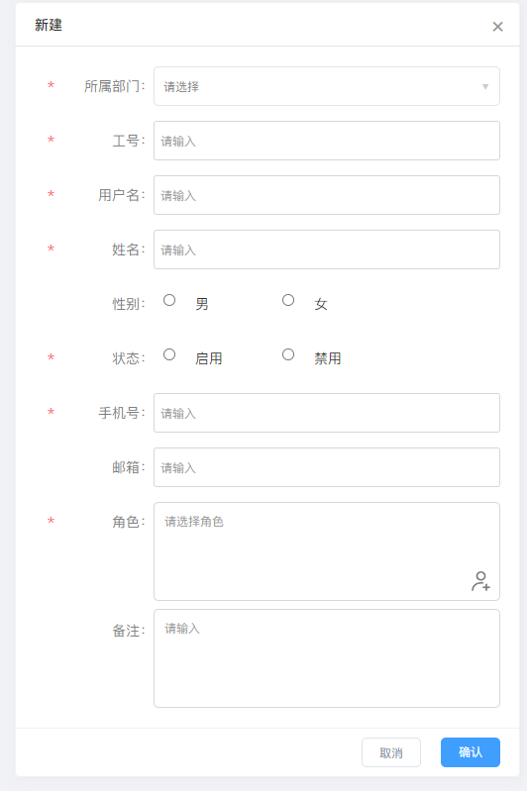
Task: Click into the 手机号 input field
Action: tap(327, 413)
